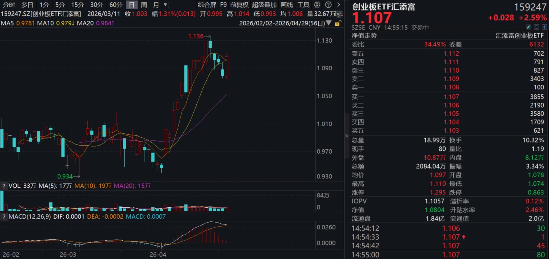Viewport: 549px width, 259px height.
Task: Open the 画线 drawing tools
Action: (287, 5)
